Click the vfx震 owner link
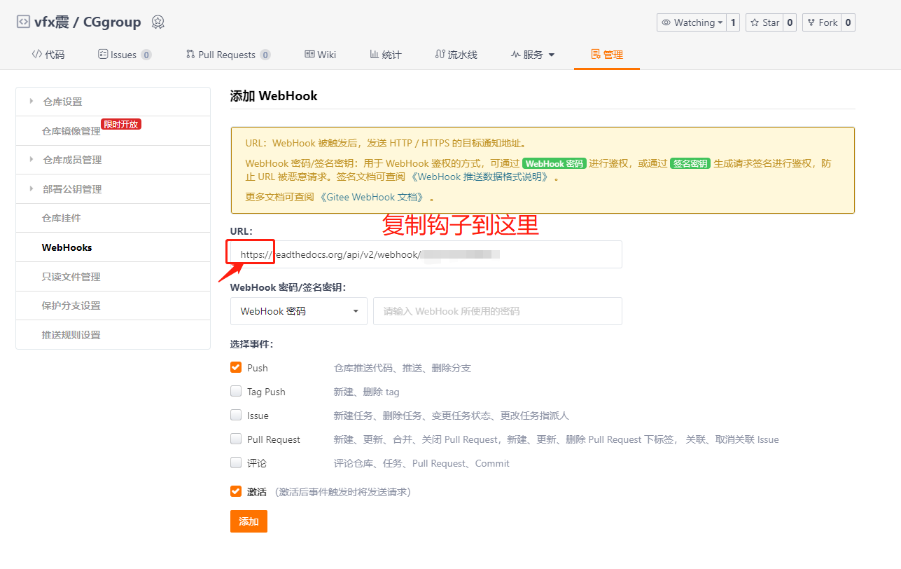 tap(53, 22)
